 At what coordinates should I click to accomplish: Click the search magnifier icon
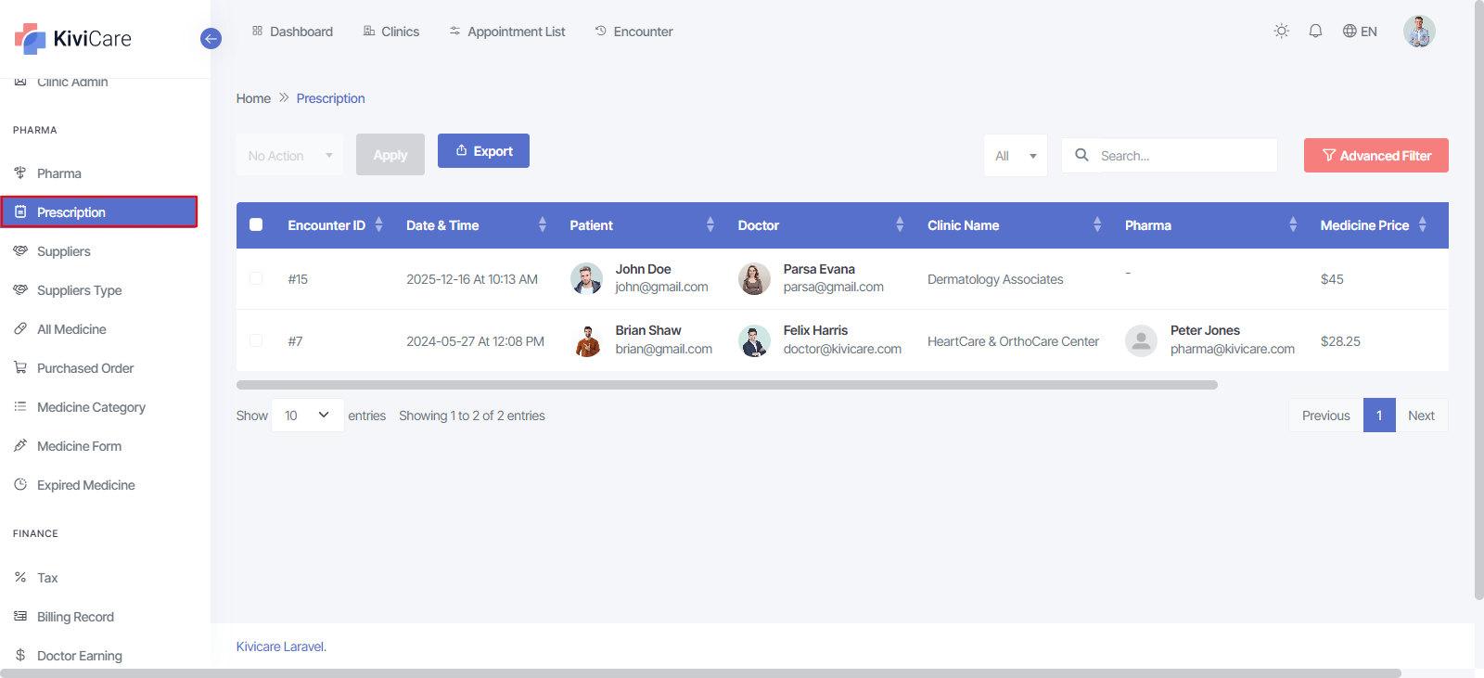(1081, 156)
